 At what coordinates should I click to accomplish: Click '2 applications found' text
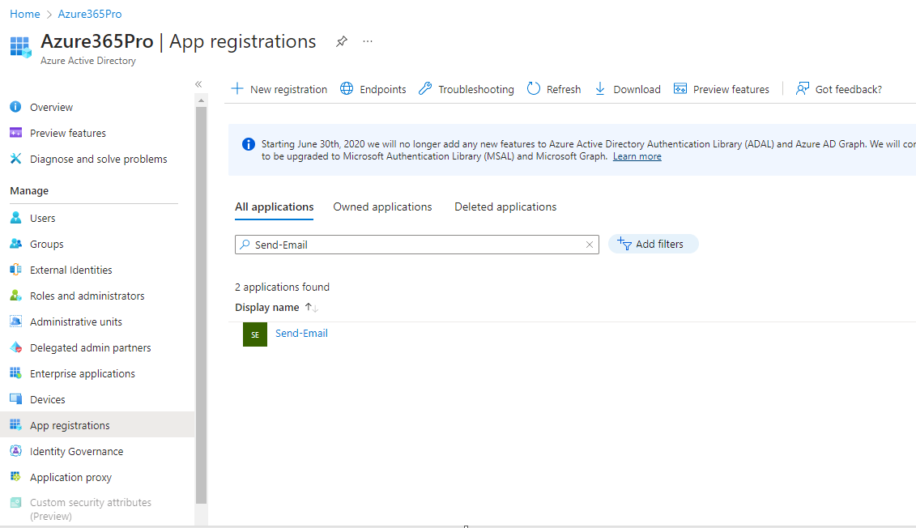click(x=282, y=287)
